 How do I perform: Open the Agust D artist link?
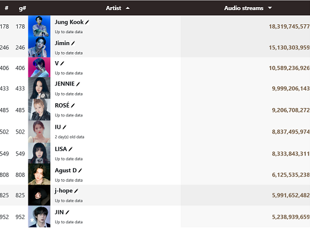66,170
